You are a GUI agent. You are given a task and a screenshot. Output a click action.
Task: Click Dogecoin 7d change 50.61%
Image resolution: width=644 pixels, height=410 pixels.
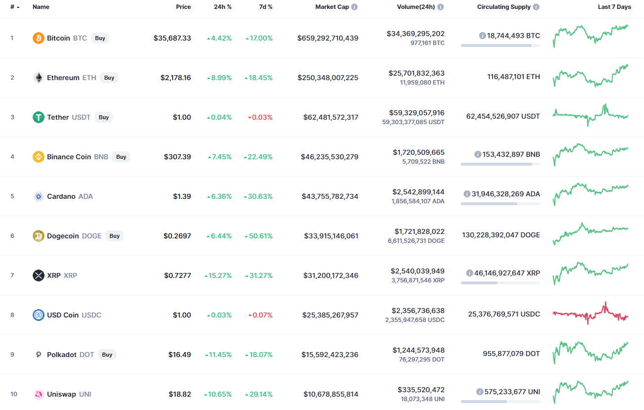tap(258, 236)
